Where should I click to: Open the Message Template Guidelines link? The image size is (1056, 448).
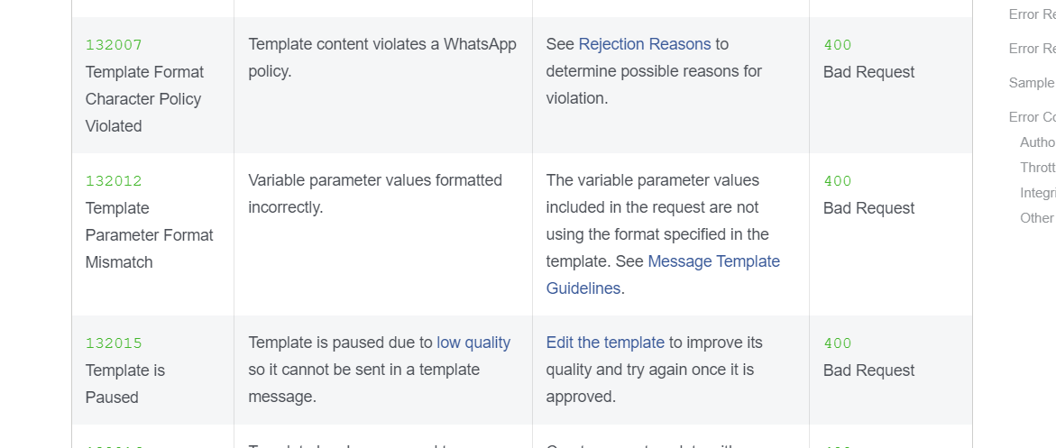point(664,275)
